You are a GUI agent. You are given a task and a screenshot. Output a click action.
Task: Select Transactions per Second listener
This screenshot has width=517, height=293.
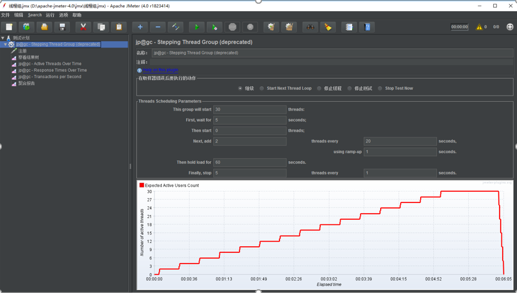point(50,77)
